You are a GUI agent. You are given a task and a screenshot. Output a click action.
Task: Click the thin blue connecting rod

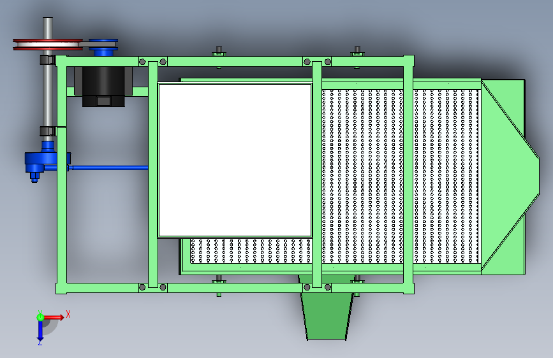[x=109, y=168]
